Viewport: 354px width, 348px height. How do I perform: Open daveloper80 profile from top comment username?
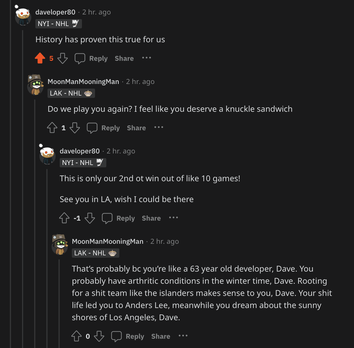tap(55, 12)
